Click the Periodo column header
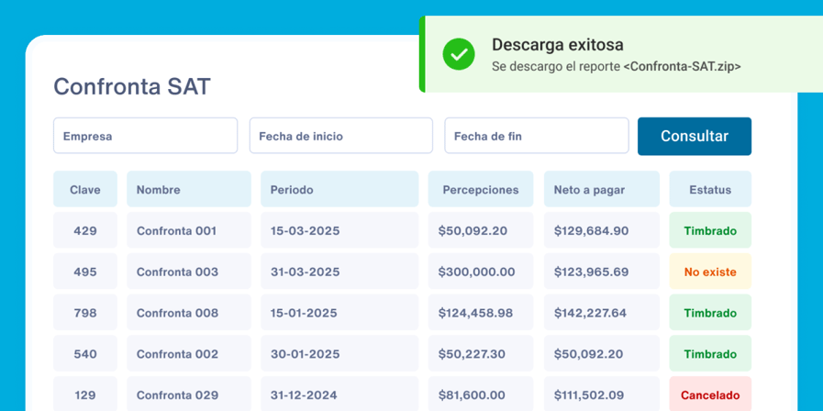This screenshot has width=823, height=411. coord(339,190)
